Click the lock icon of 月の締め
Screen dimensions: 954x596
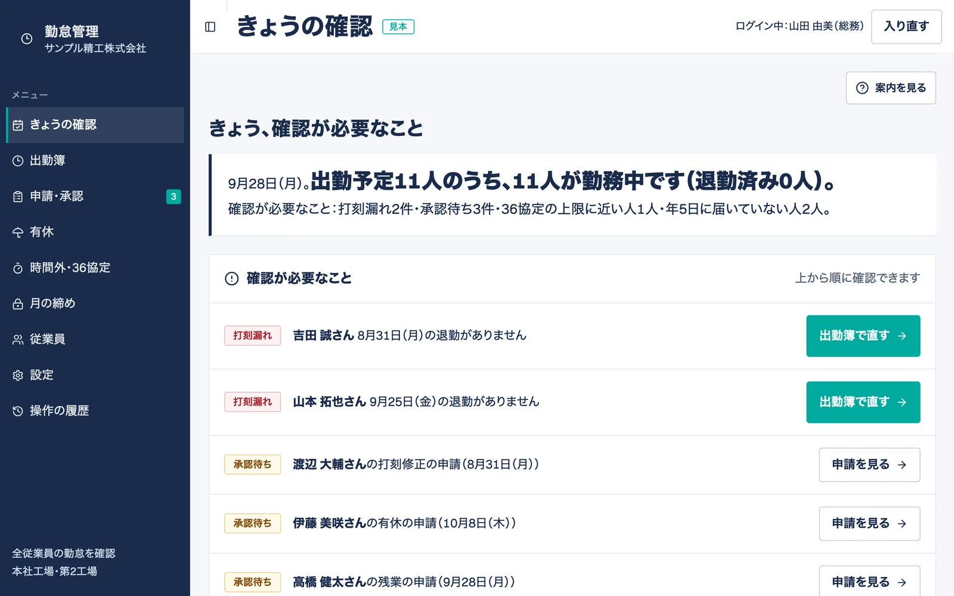pyautogui.click(x=18, y=304)
